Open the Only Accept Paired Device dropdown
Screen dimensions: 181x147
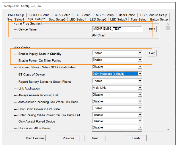point(140,121)
